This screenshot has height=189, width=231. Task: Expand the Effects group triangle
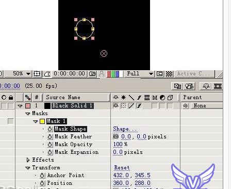[28, 160]
